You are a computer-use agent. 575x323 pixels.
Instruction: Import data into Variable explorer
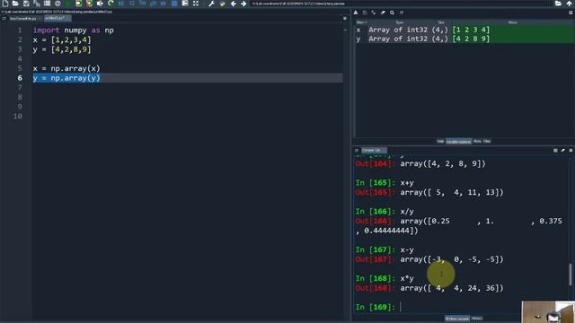pyautogui.click(x=356, y=13)
